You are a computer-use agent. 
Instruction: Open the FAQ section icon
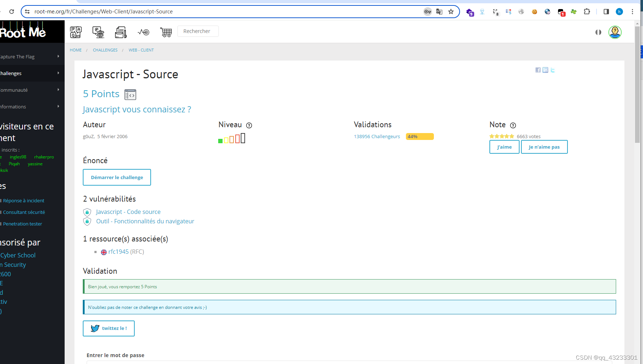(x=76, y=32)
